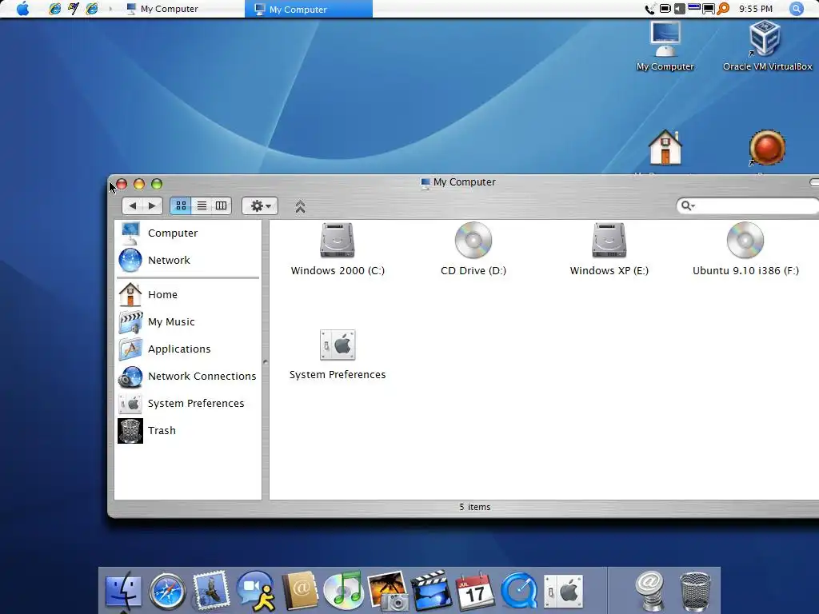Click the phone icon in system tray
Screen dimensions: 819x614
(x=649, y=9)
